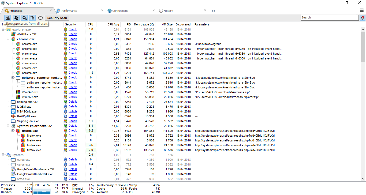
Task: Sort by the CPU column header
Action: [91, 24]
